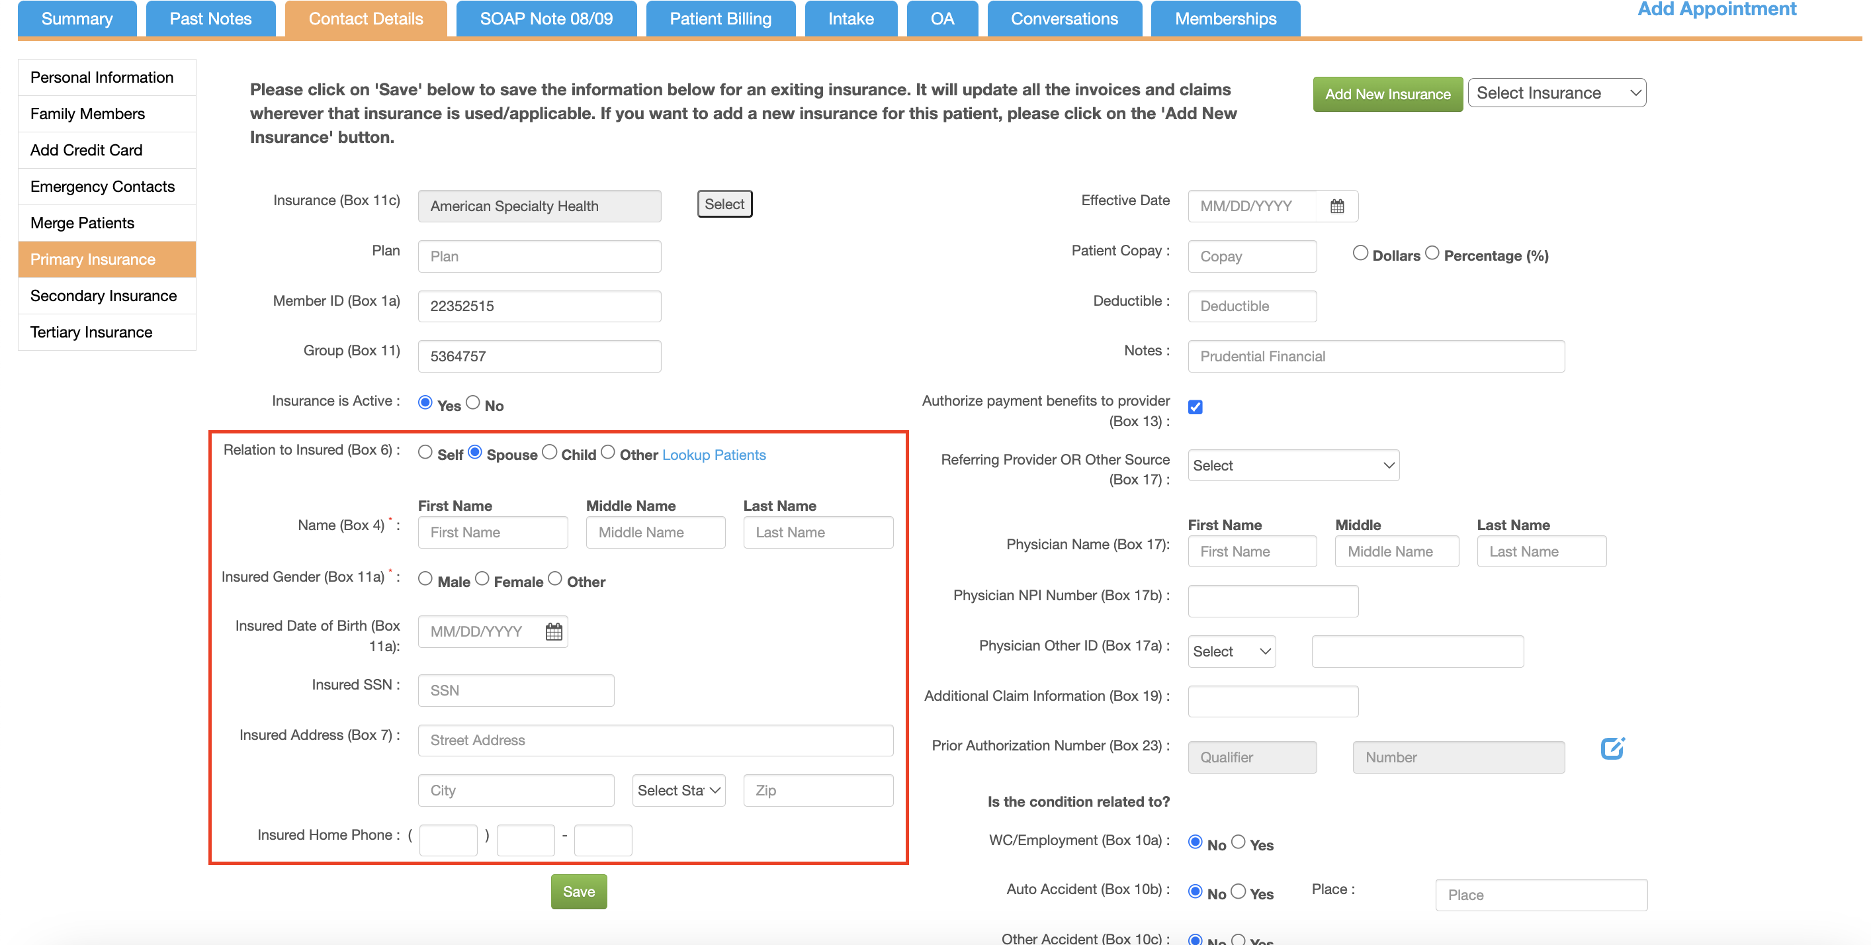Expand Referring Provider Select dropdown

pyautogui.click(x=1293, y=466)
